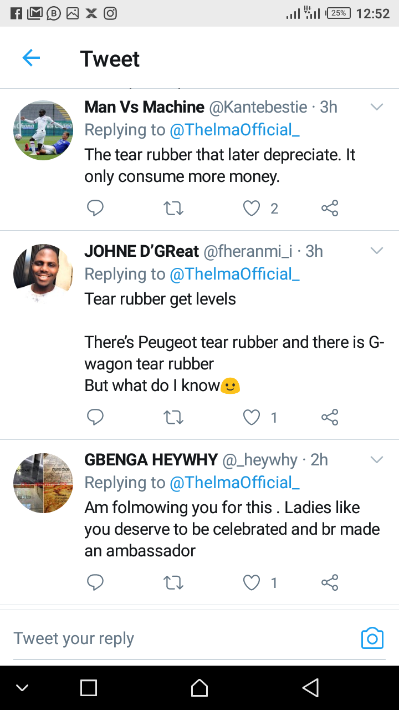Open options dropdown on Man Vs Machine's tweet

pyautogui.click(x=377, y=107)
